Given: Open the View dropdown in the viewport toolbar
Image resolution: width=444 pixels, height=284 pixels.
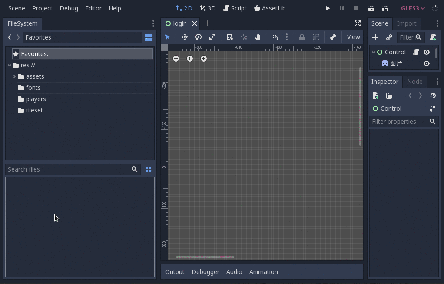Looking at the screenshot, I should click(353, 37).
